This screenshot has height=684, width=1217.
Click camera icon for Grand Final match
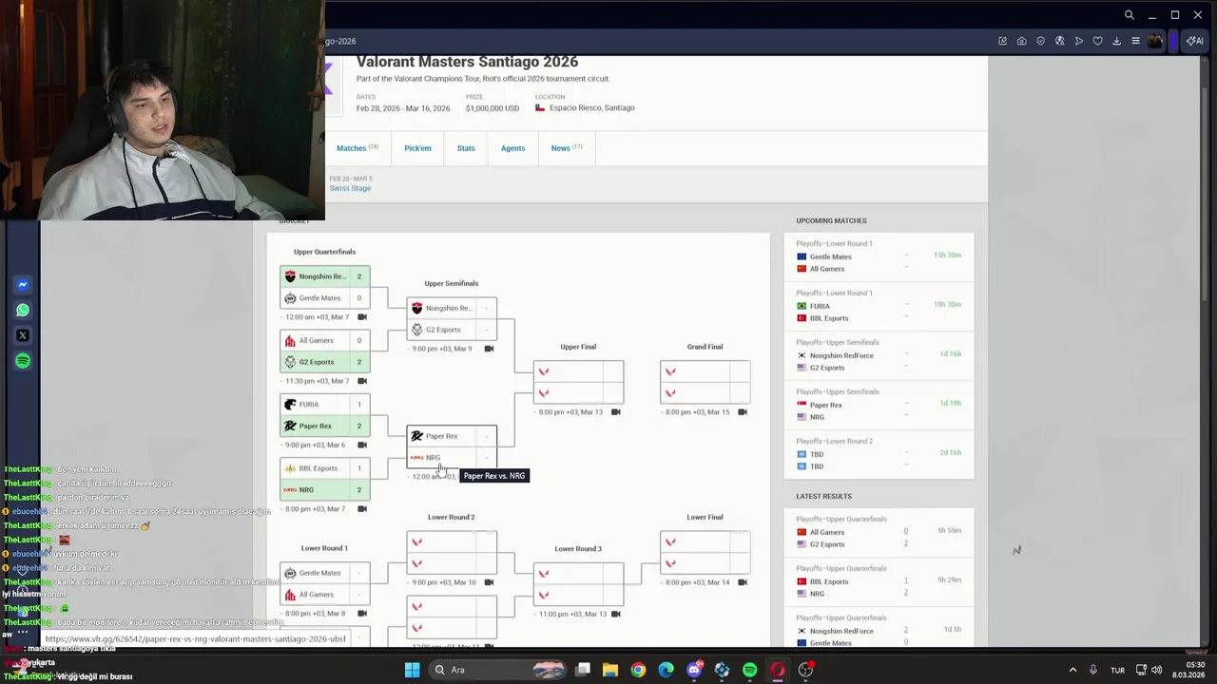click(742, 412)
